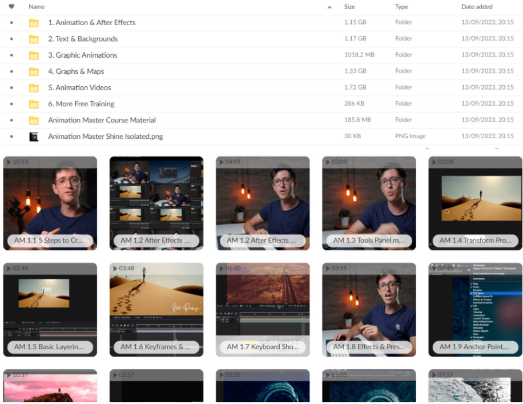Viewport: 523px width, 404px height.
Task: Click the Name column header label
Action: coord(37,7)
